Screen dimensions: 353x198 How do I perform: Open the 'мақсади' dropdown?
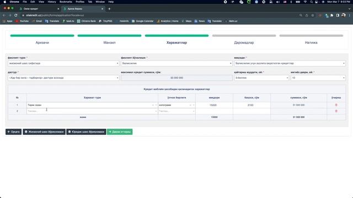click(x=290, y=63)
